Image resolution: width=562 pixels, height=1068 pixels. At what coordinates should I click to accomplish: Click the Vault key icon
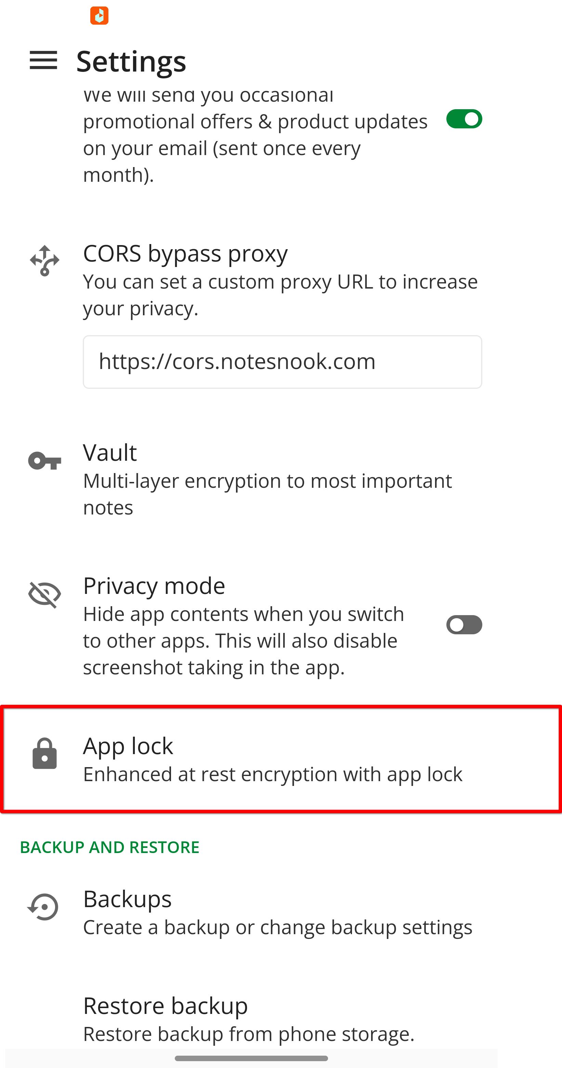pyautogui.click(x=45, y=461)
